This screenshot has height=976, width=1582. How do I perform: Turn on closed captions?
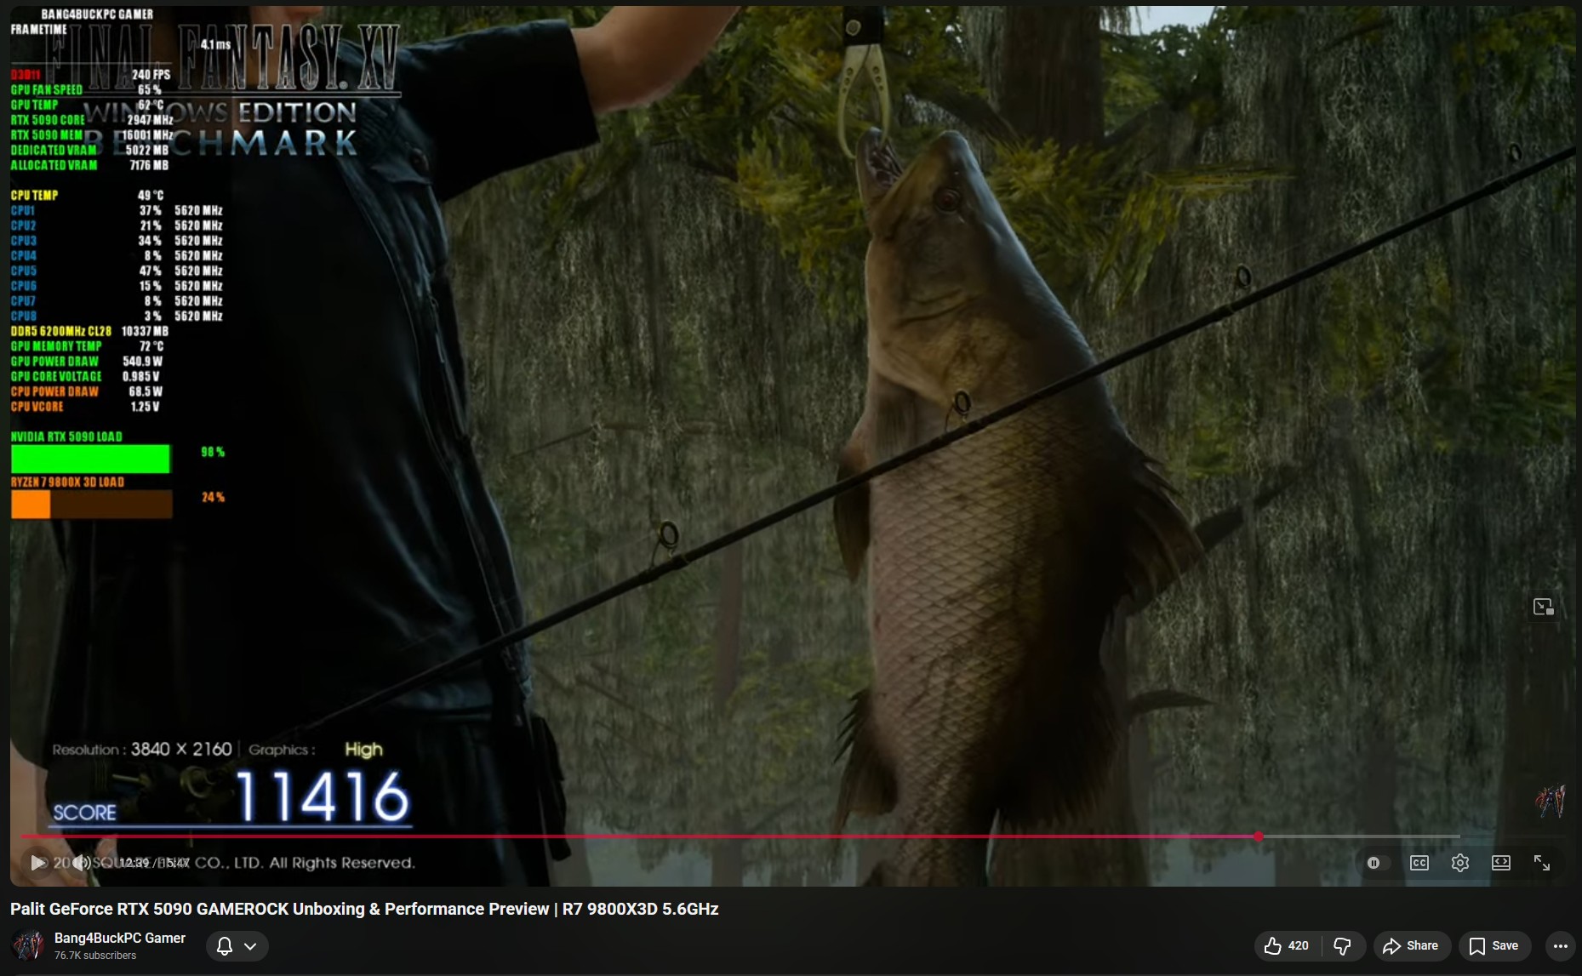point(1419,863)
